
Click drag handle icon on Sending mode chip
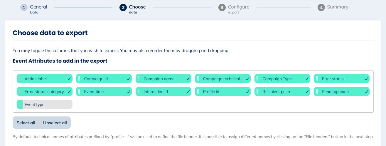point(317,92)
